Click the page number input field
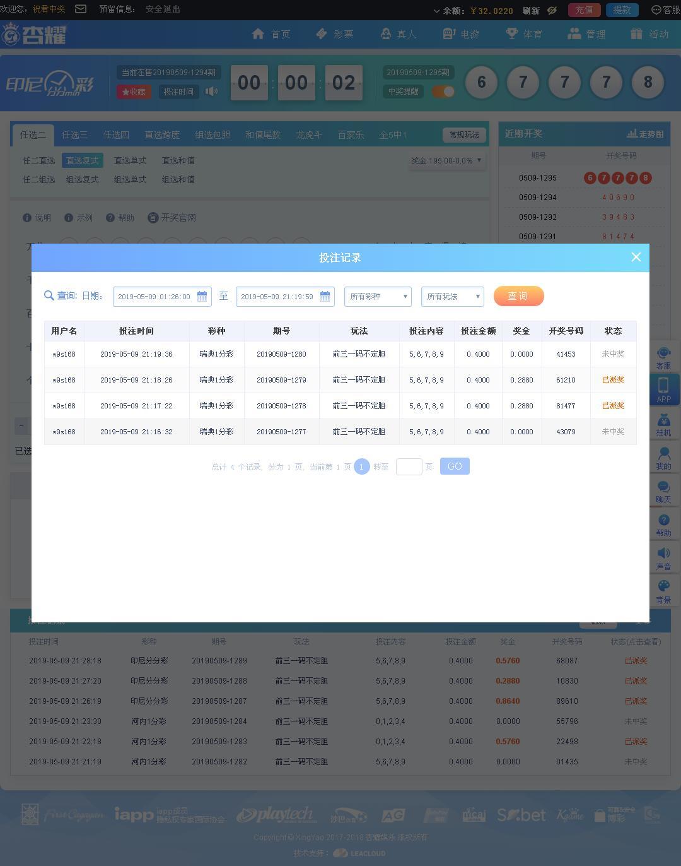 point(409,466)
